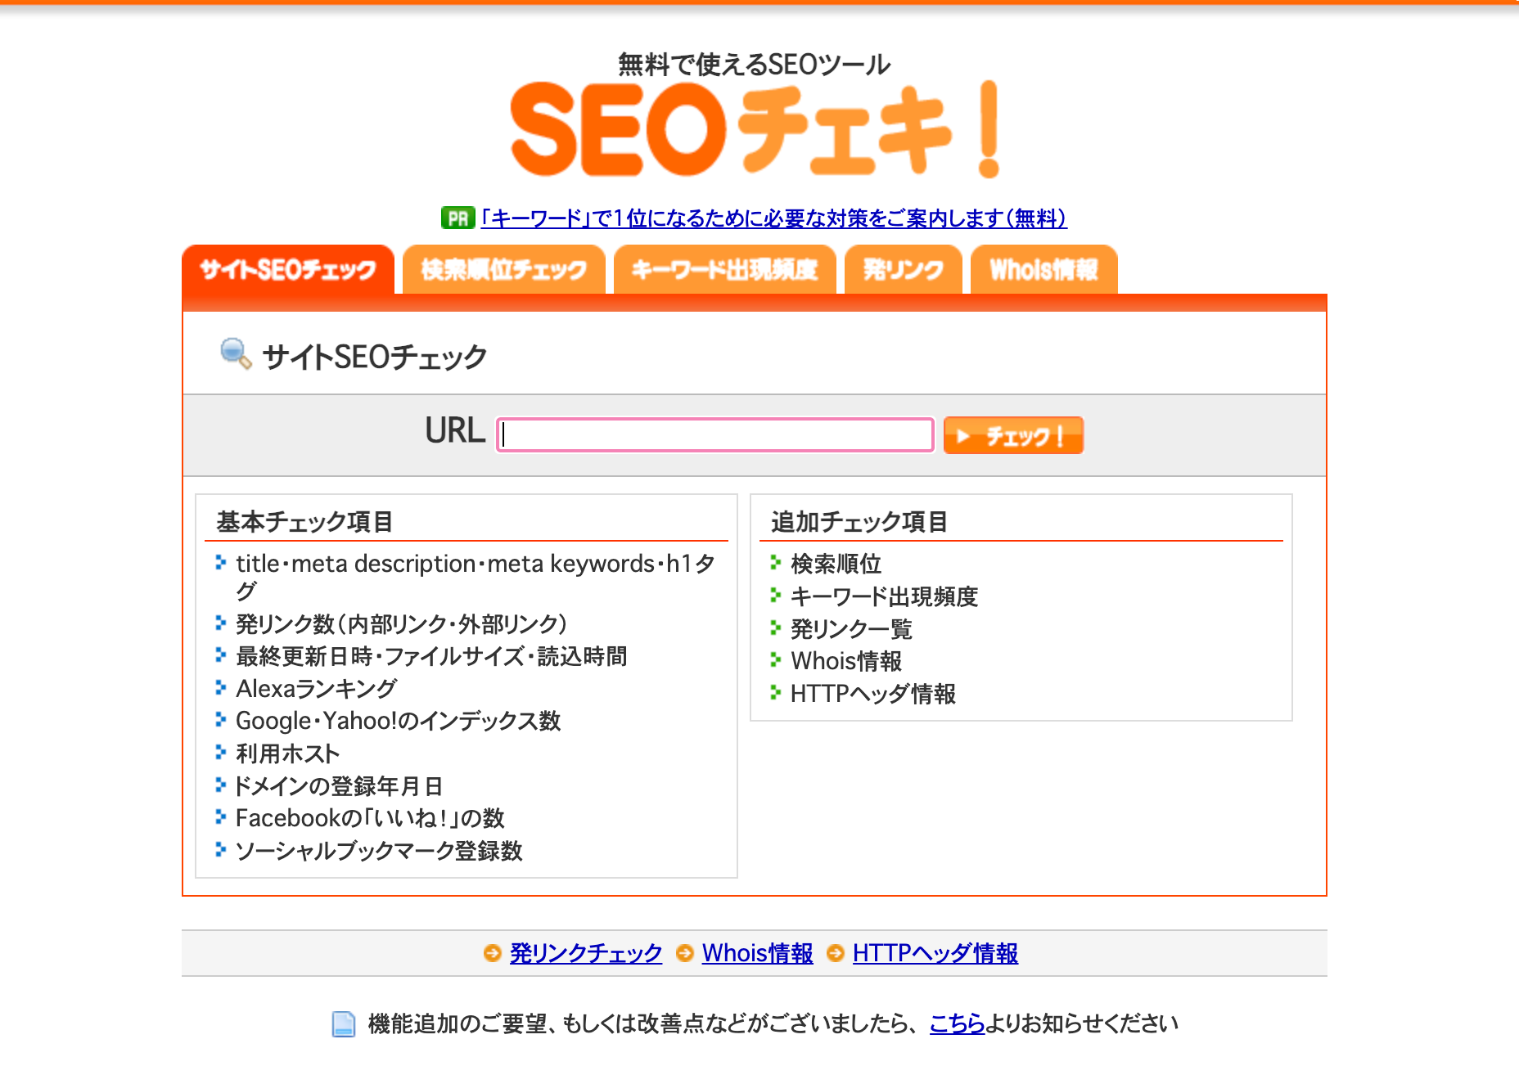Image resolution: width=1519 pixels, height=1075 pixels.
Task: Focus the URL input field
Action: coord(715,434)
